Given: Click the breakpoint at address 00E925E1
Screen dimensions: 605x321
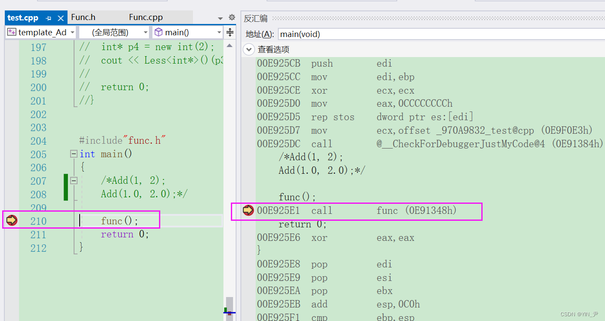Looking at the screenshot, I should click(x=248, y=210).
